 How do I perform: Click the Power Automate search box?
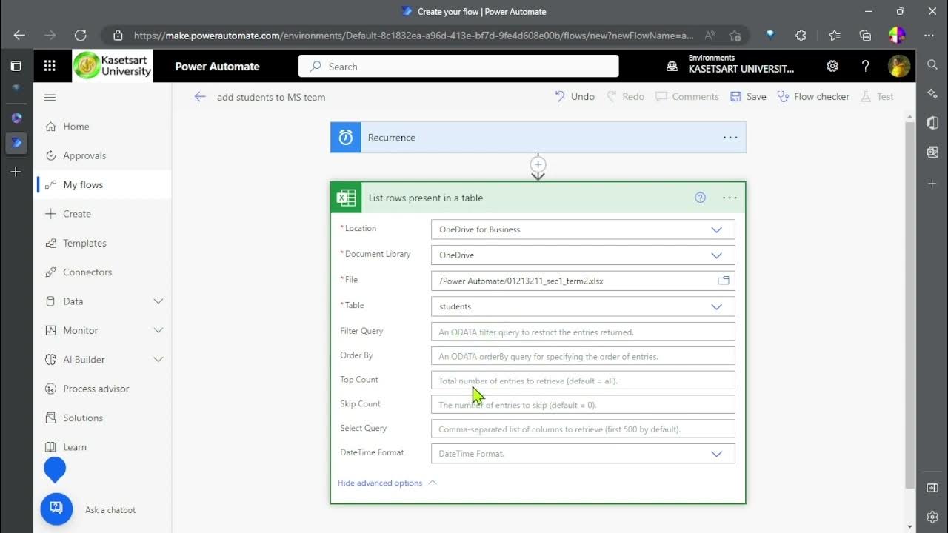458,66
